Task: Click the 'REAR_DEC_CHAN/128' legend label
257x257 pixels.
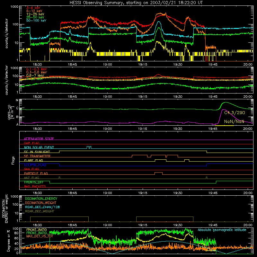Action: (x=42, y=207)
